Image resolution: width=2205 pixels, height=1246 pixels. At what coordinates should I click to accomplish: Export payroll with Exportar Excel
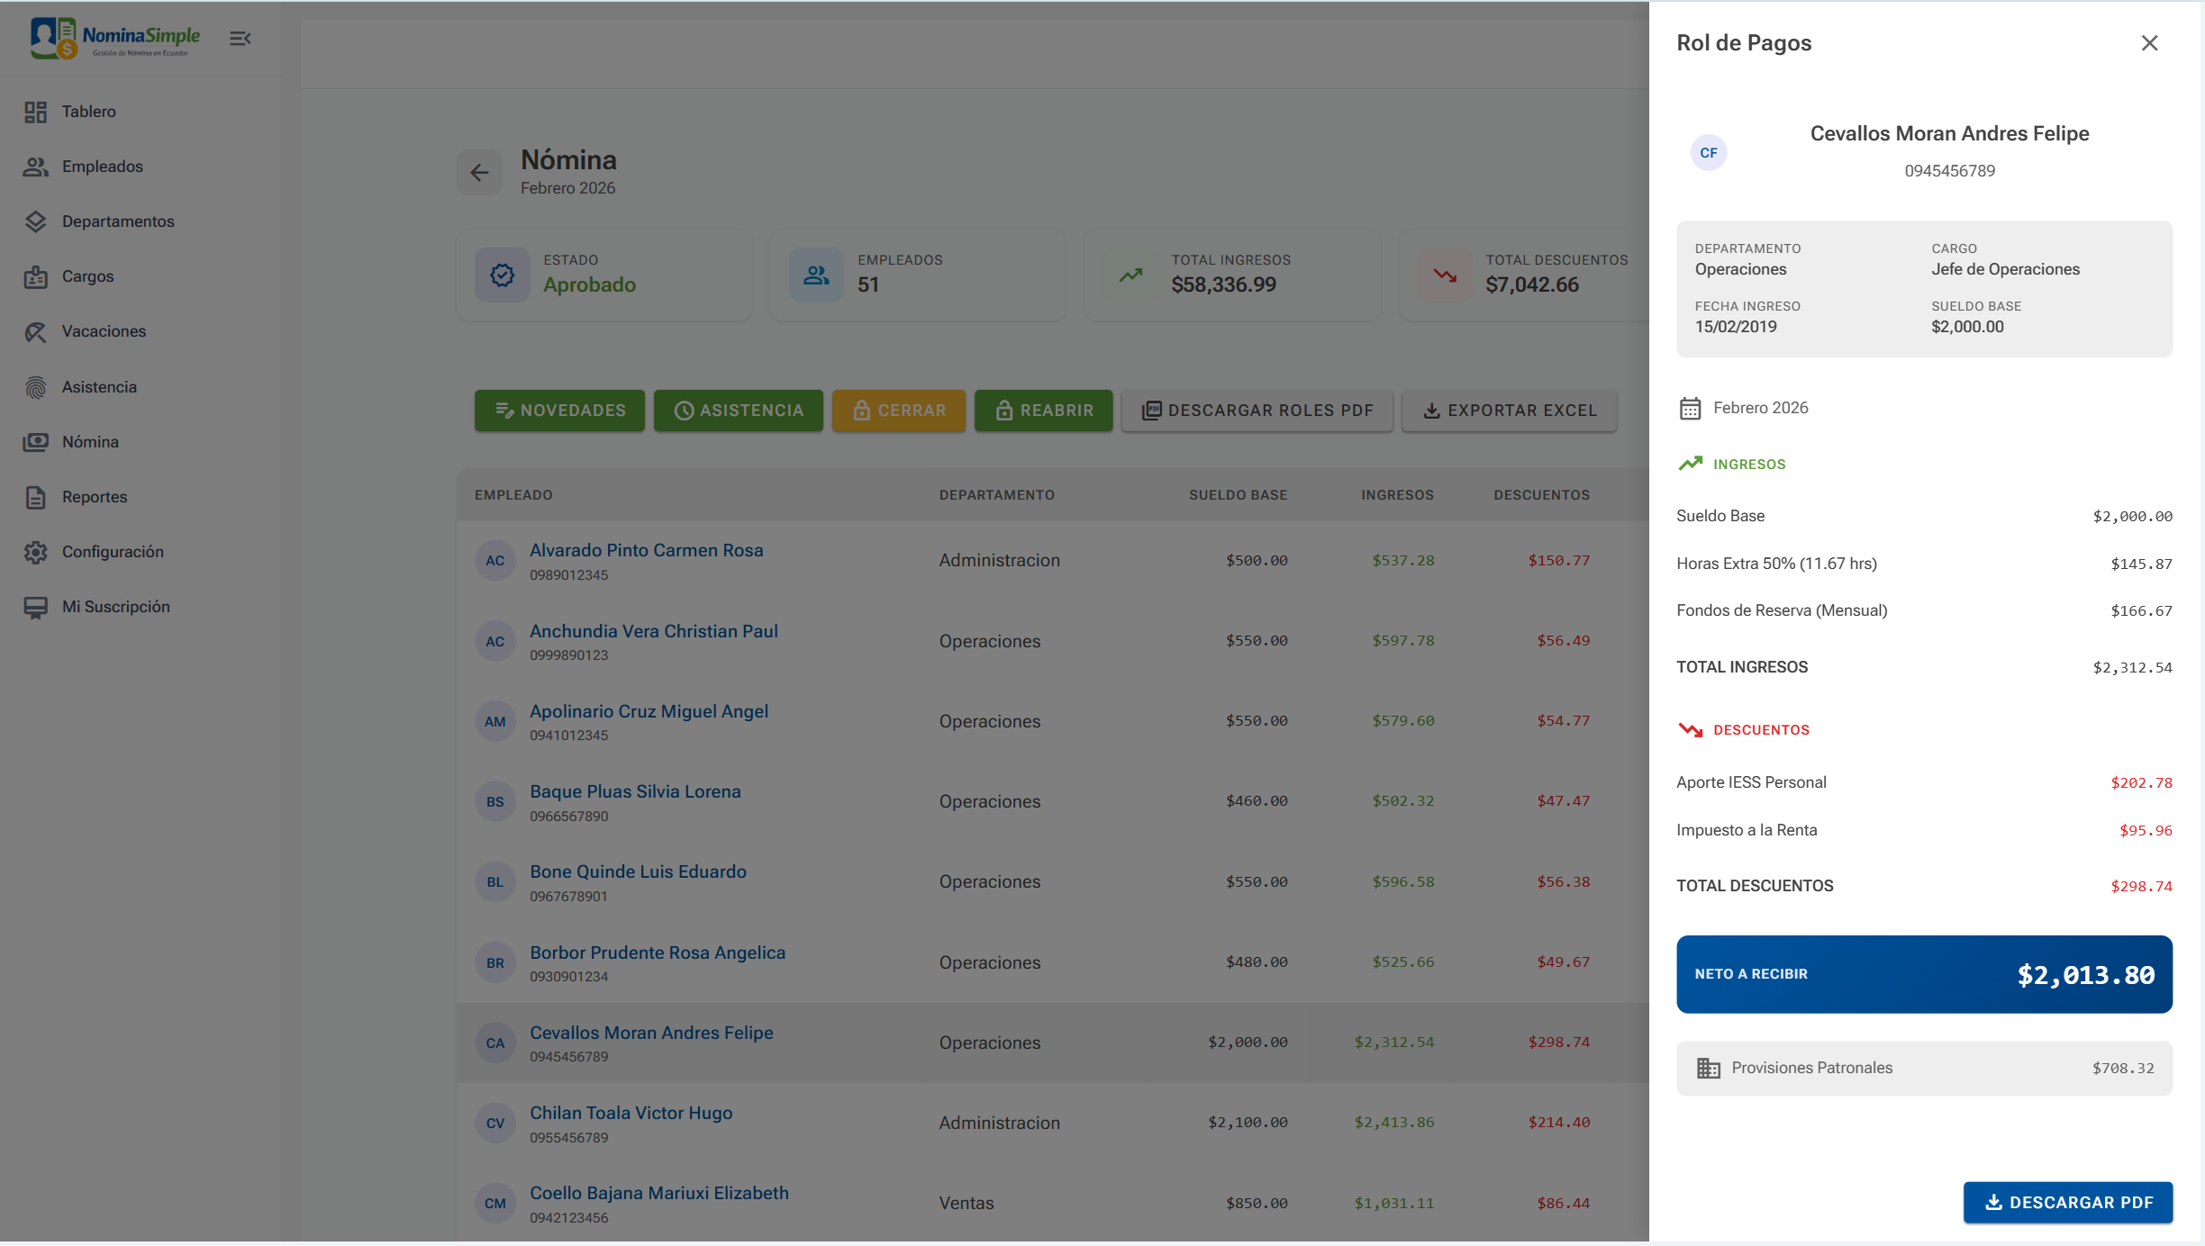tap(1509, 411)
